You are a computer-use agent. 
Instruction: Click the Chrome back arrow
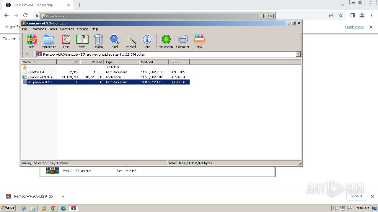click(x=6, y=15)
